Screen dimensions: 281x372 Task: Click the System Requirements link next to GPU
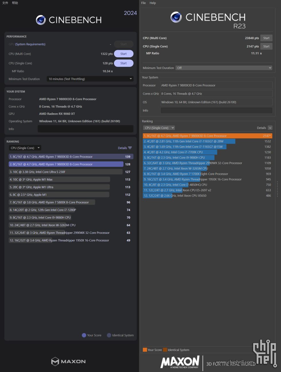click(30, 44)
